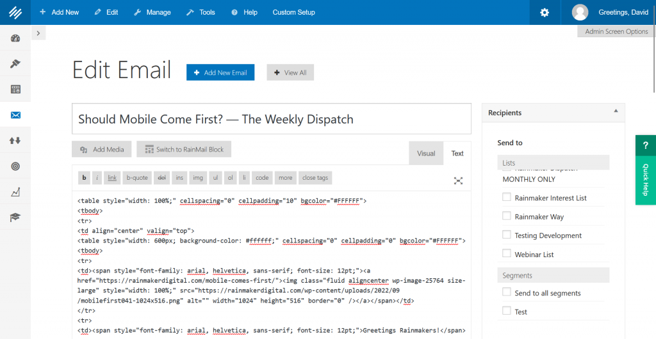Click Switch to RainMail Block button
Screen dimensions: 656x339
click(x=184, y=150)
